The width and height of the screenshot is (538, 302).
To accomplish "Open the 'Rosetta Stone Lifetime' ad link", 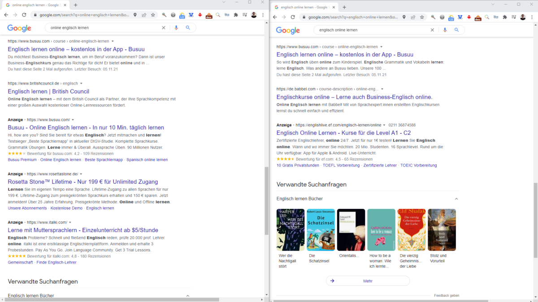I will coord(83,182).
